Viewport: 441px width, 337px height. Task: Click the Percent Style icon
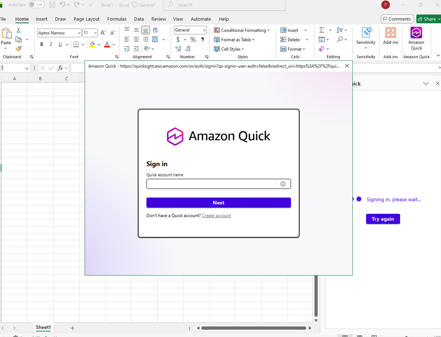tap(193, 39)
